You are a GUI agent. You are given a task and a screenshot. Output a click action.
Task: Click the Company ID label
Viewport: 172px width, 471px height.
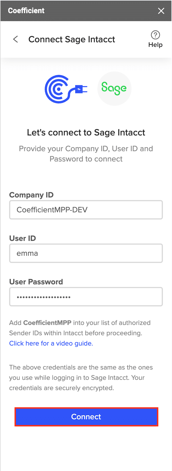pos(31,195)
